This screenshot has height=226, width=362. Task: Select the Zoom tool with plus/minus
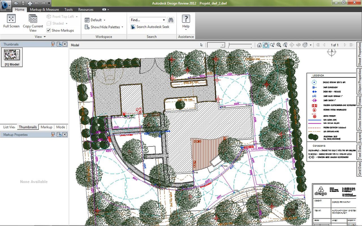(272, 45)
